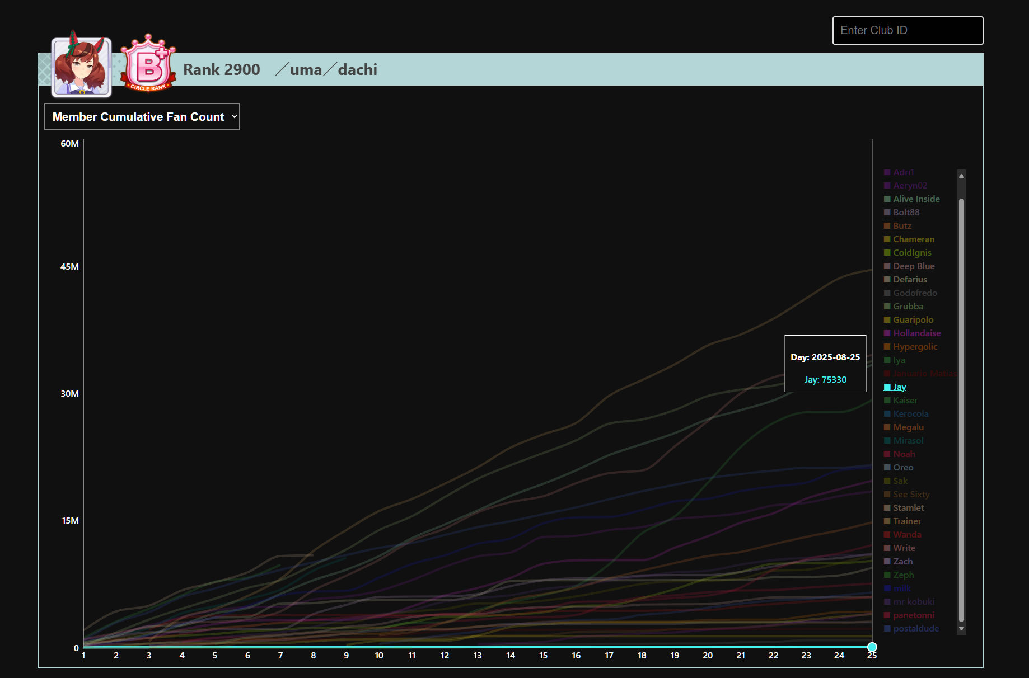Image resolution: width=1029 pixels, height=678 pixels.
Task: Select the Stamlet legend entry
Action: [904, 508]
